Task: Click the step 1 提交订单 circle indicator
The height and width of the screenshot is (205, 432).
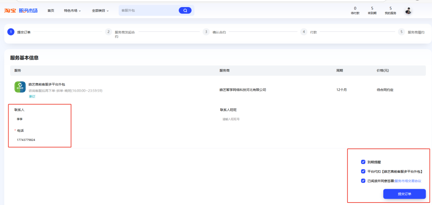Action: 11,32
